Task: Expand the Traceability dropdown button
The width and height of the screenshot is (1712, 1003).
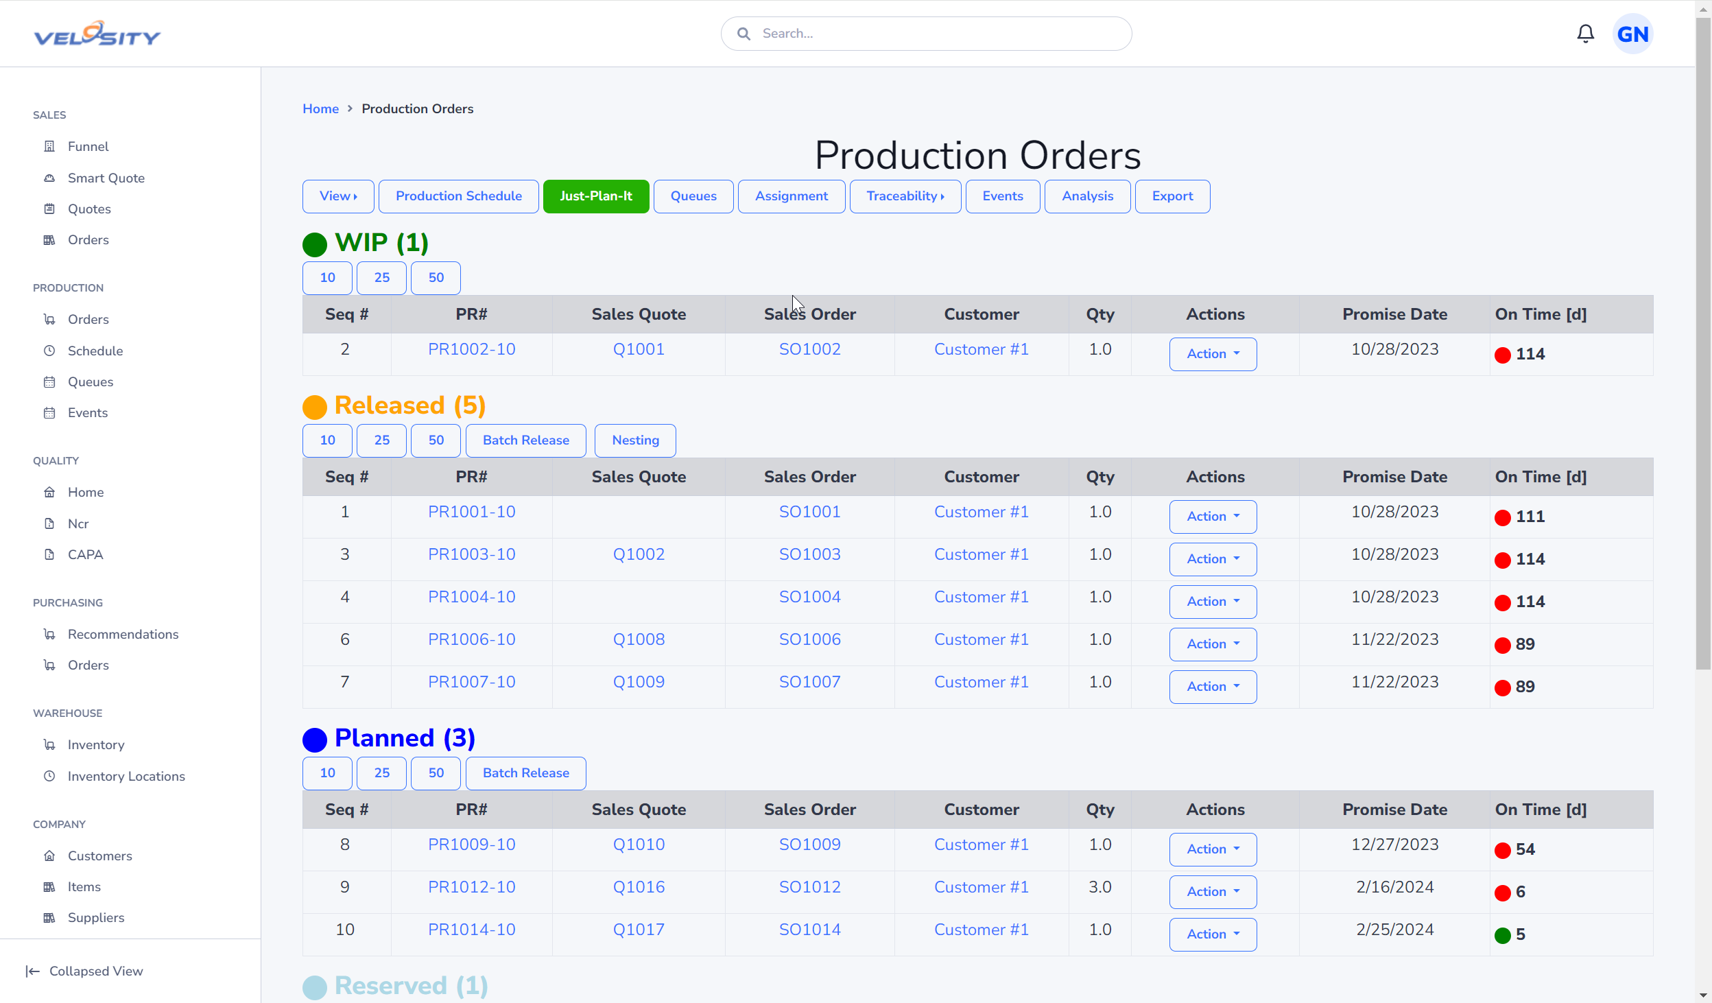Action: (x=905, y=196)
